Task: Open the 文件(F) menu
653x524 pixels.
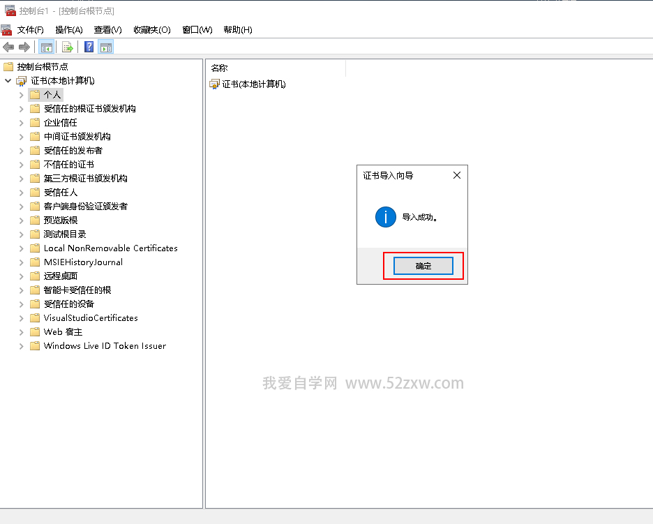Action: point(31,30)
